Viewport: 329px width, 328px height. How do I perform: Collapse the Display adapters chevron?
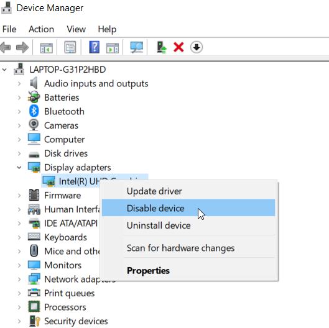[19, 168]
